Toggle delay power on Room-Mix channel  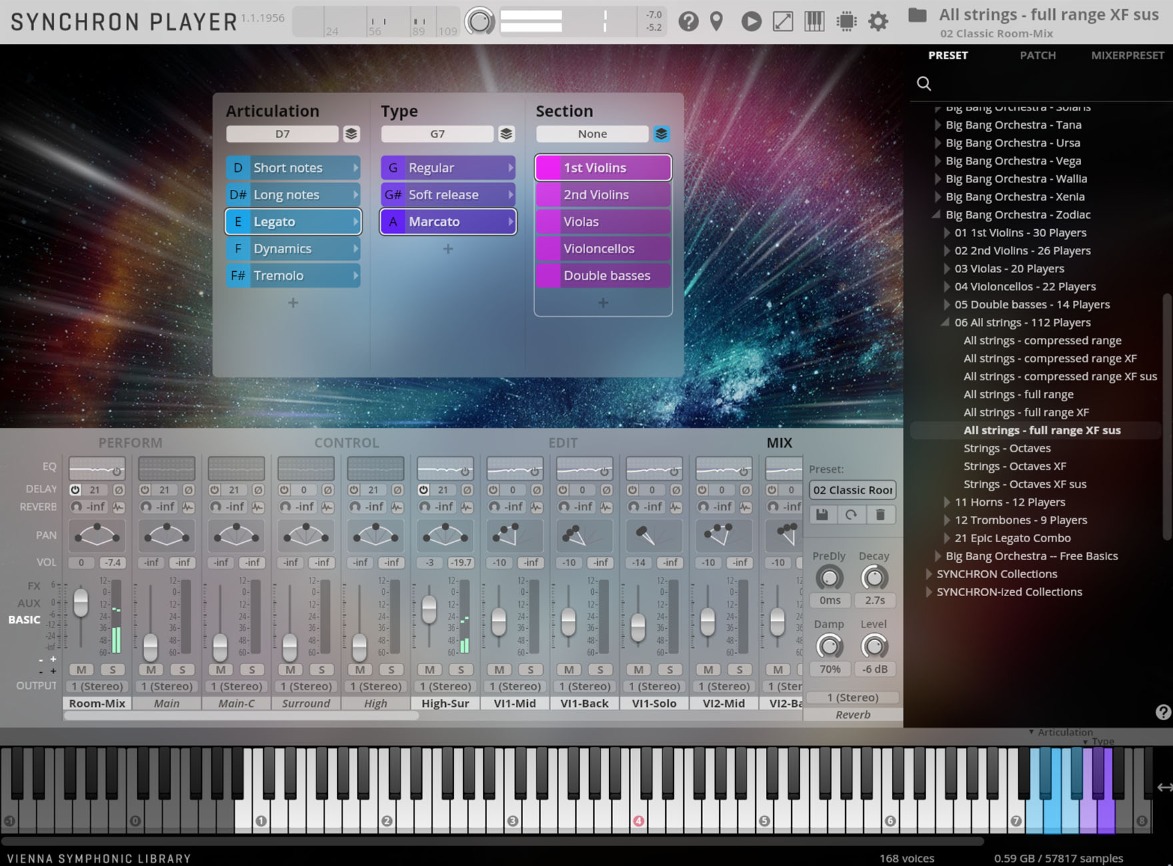coord(75,490)
